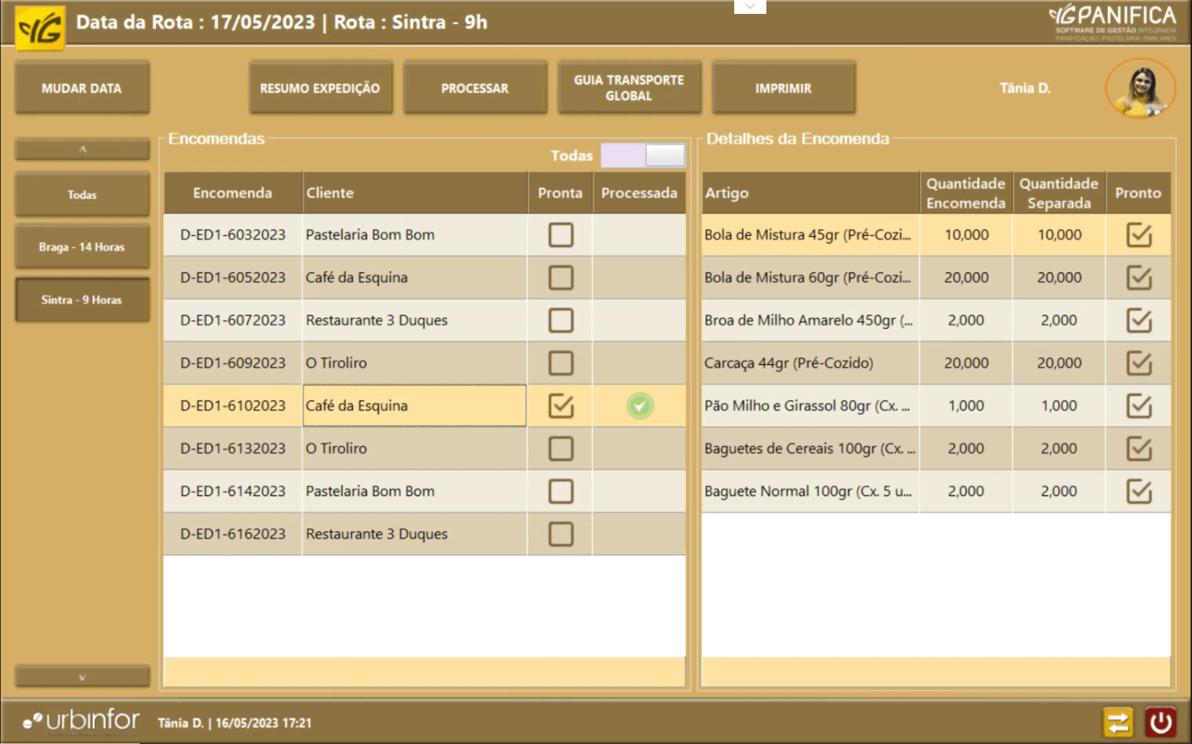This screenshot has width=1192, height=744.
Task: Select the Braga - 14 Horas route
Action: [82, 247]
